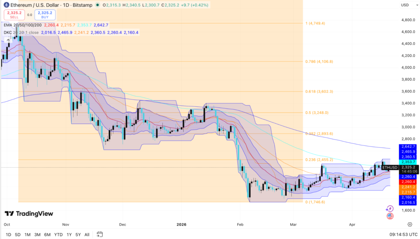This screenshot has height=239, width=420.
Task: Click the Ethereum logo icon
Action: (x=6, y=5)
